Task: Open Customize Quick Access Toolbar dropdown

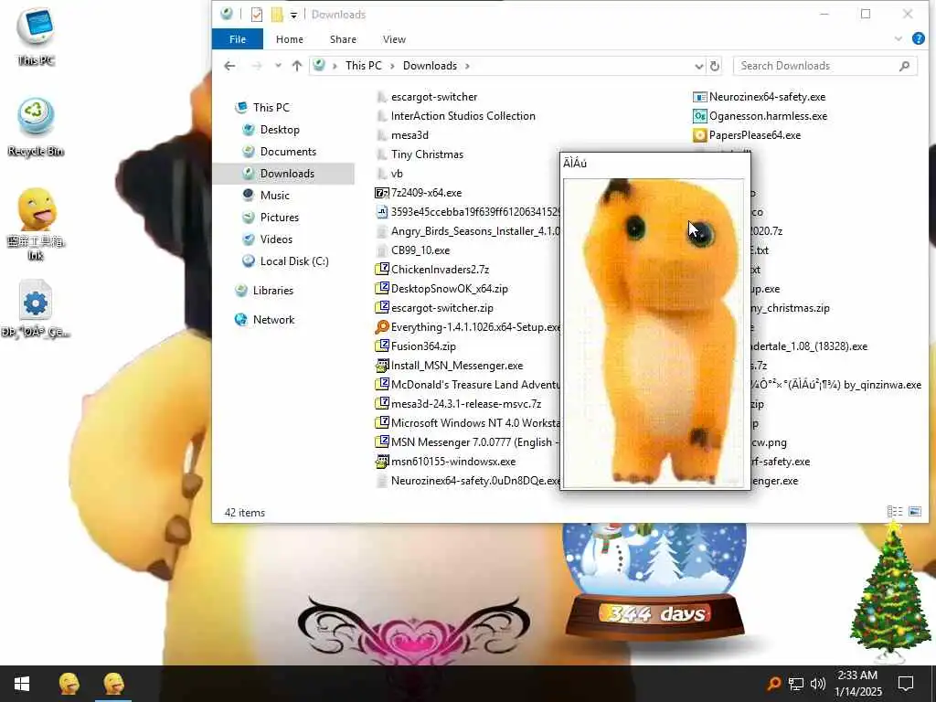Action: 293,15
